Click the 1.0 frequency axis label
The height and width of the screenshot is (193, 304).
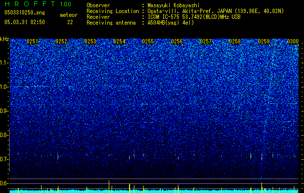(4, 87)
